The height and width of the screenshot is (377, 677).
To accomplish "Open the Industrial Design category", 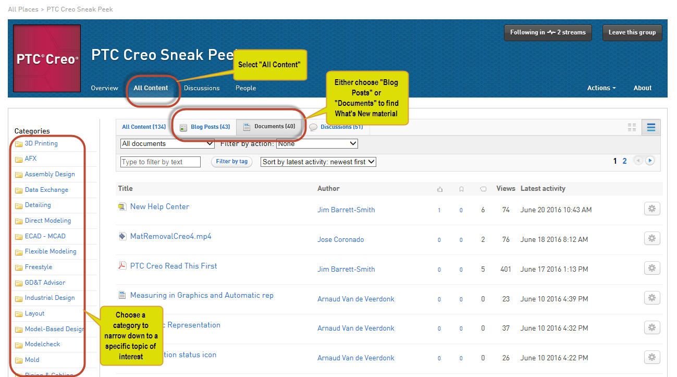I will (50, 298).
